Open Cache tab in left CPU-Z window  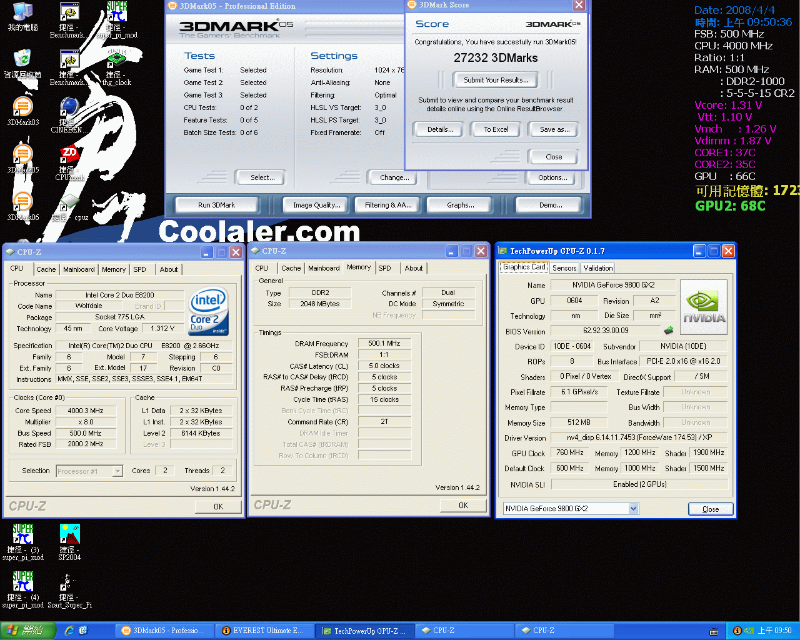pos(46,269)
